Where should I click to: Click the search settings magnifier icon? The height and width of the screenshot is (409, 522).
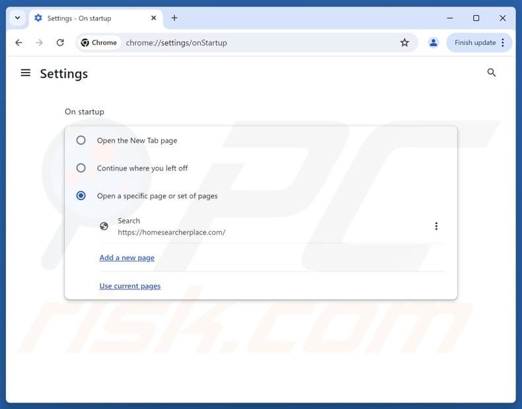coord(491,73)
